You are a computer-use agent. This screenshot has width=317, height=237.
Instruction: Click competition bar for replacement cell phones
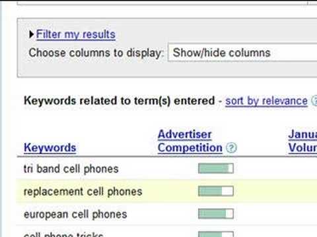216,191
